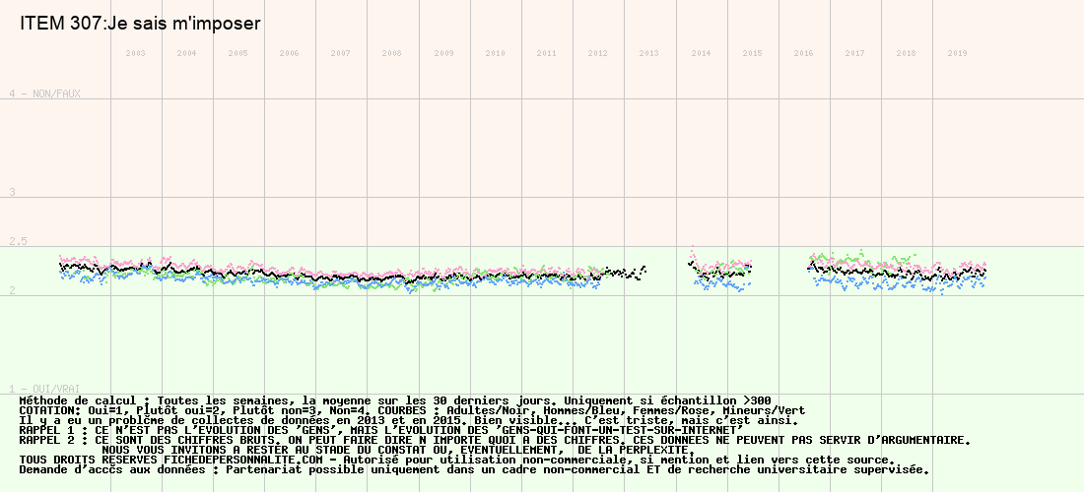This screenshot has width=1084, height=492.
Task: Select the 2012 year label
Action: coord(598,53)
